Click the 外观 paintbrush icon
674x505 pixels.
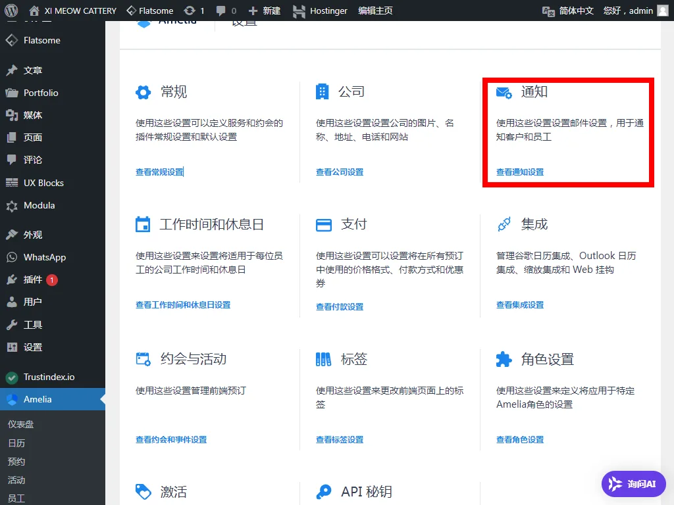(12, 235)
